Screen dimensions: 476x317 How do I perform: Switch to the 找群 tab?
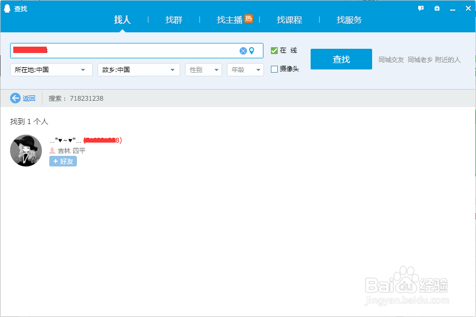174,20
